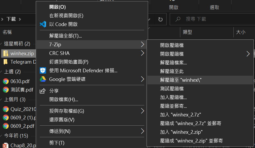Collapse the 上週 (2) group
255x148 pixels.
coord(1,72)
